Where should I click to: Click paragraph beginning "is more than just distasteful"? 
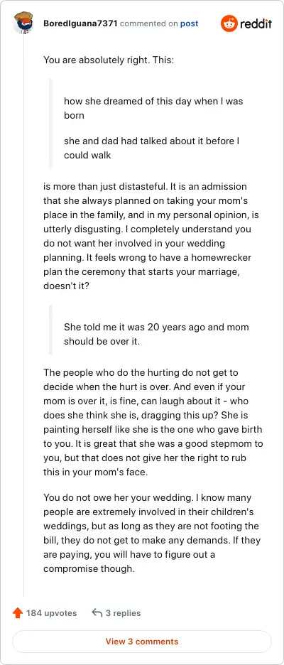click(x=151, y=236)
